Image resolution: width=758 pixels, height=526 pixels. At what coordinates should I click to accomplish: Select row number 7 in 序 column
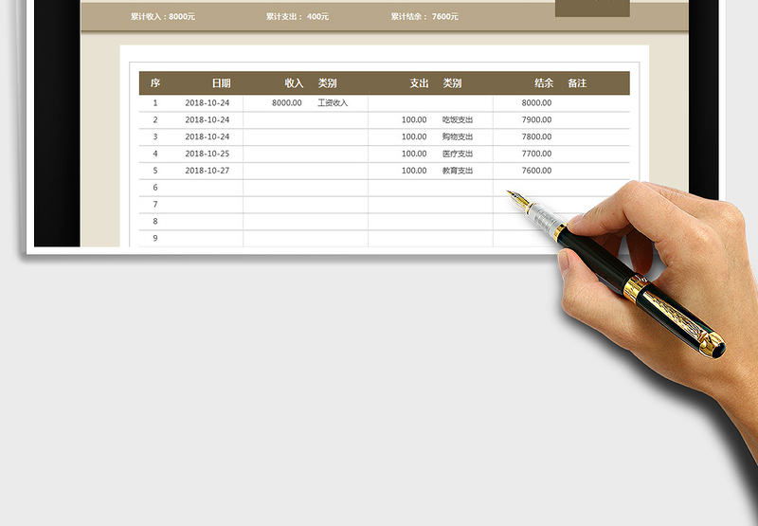coord(155,205)
